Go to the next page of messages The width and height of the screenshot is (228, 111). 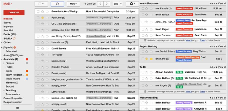pyautogui.click(x=107, y=4)
